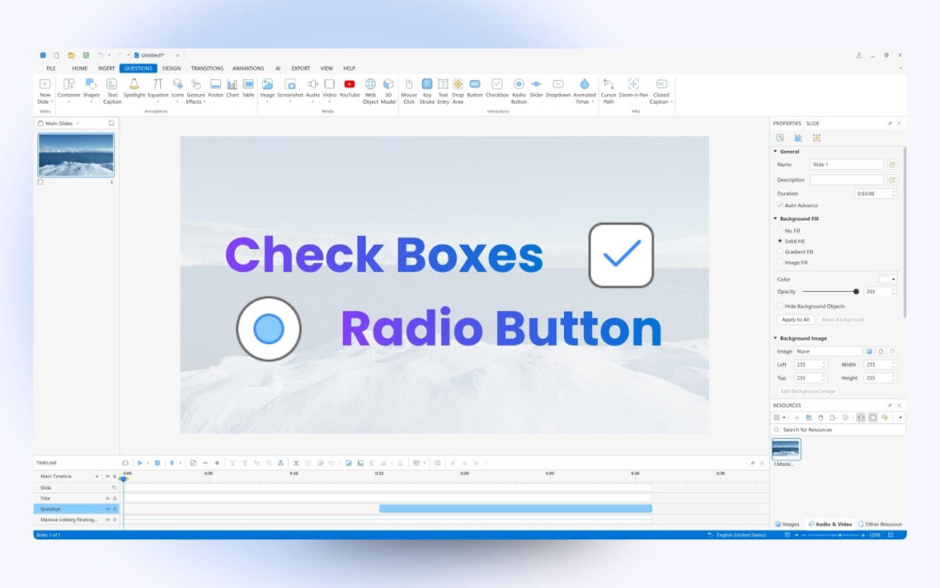The width and height of the screenshot is (940, 588).
Task: Open the Main Slides view dropdown
Action: (77, 124)
